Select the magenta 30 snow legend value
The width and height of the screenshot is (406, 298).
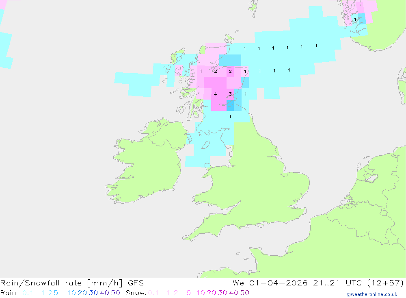tap(222, 293)
